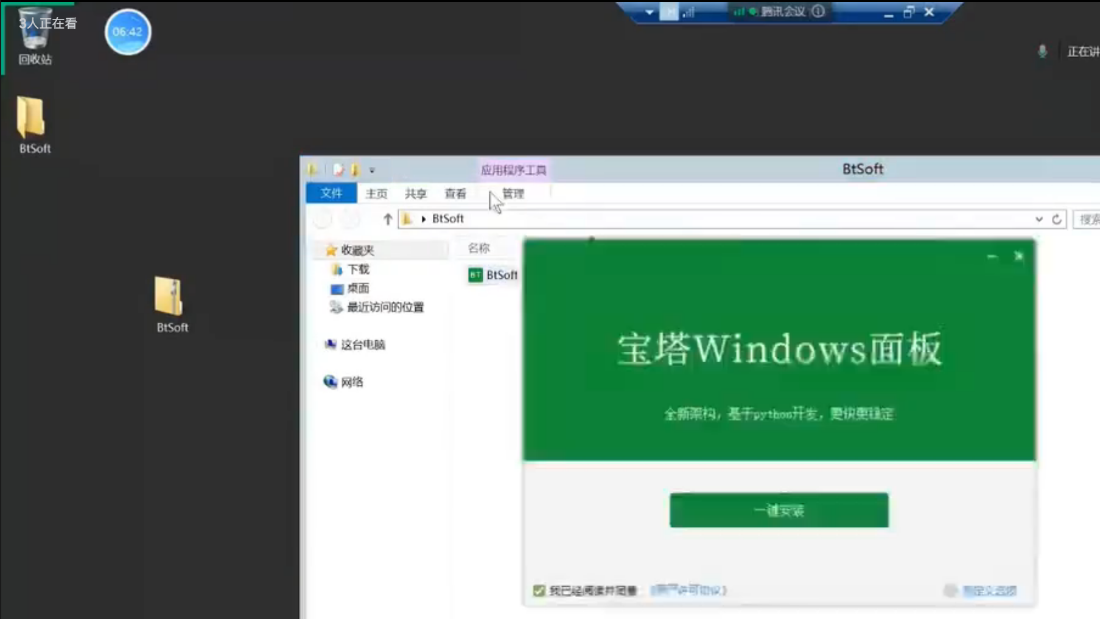The image size is (1100, 619).
Task: Click the New Folder quick access icon
Action: [355, 170]
